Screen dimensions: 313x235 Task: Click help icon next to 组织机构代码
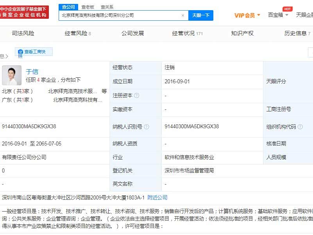(x=300, y=127)
